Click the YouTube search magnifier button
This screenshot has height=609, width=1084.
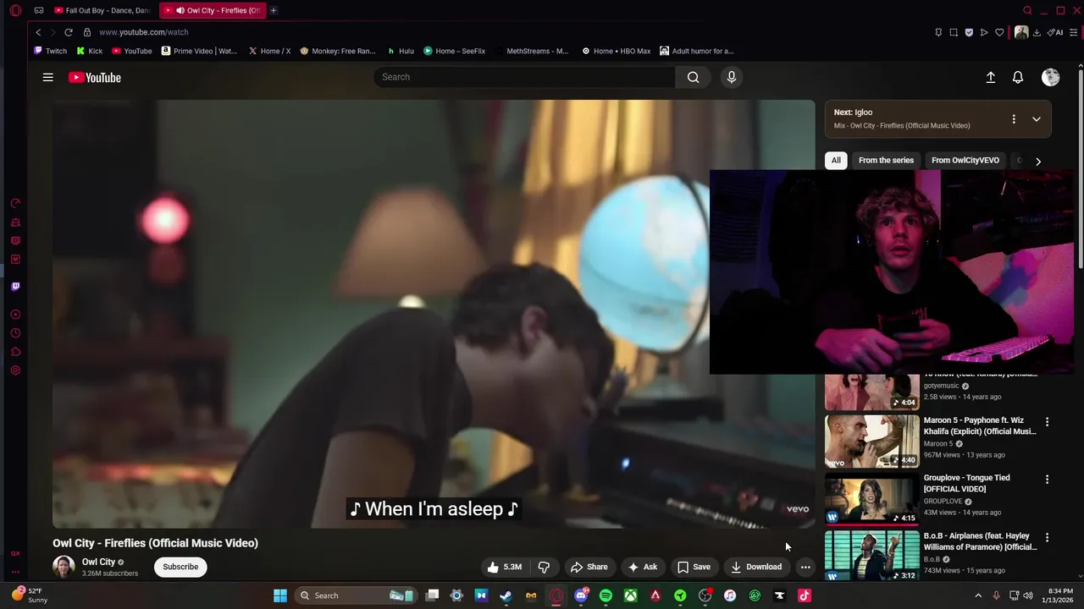point(693,77)
